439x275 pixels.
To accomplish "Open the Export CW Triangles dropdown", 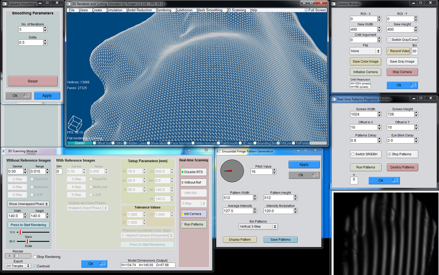I will pos(18,266).
